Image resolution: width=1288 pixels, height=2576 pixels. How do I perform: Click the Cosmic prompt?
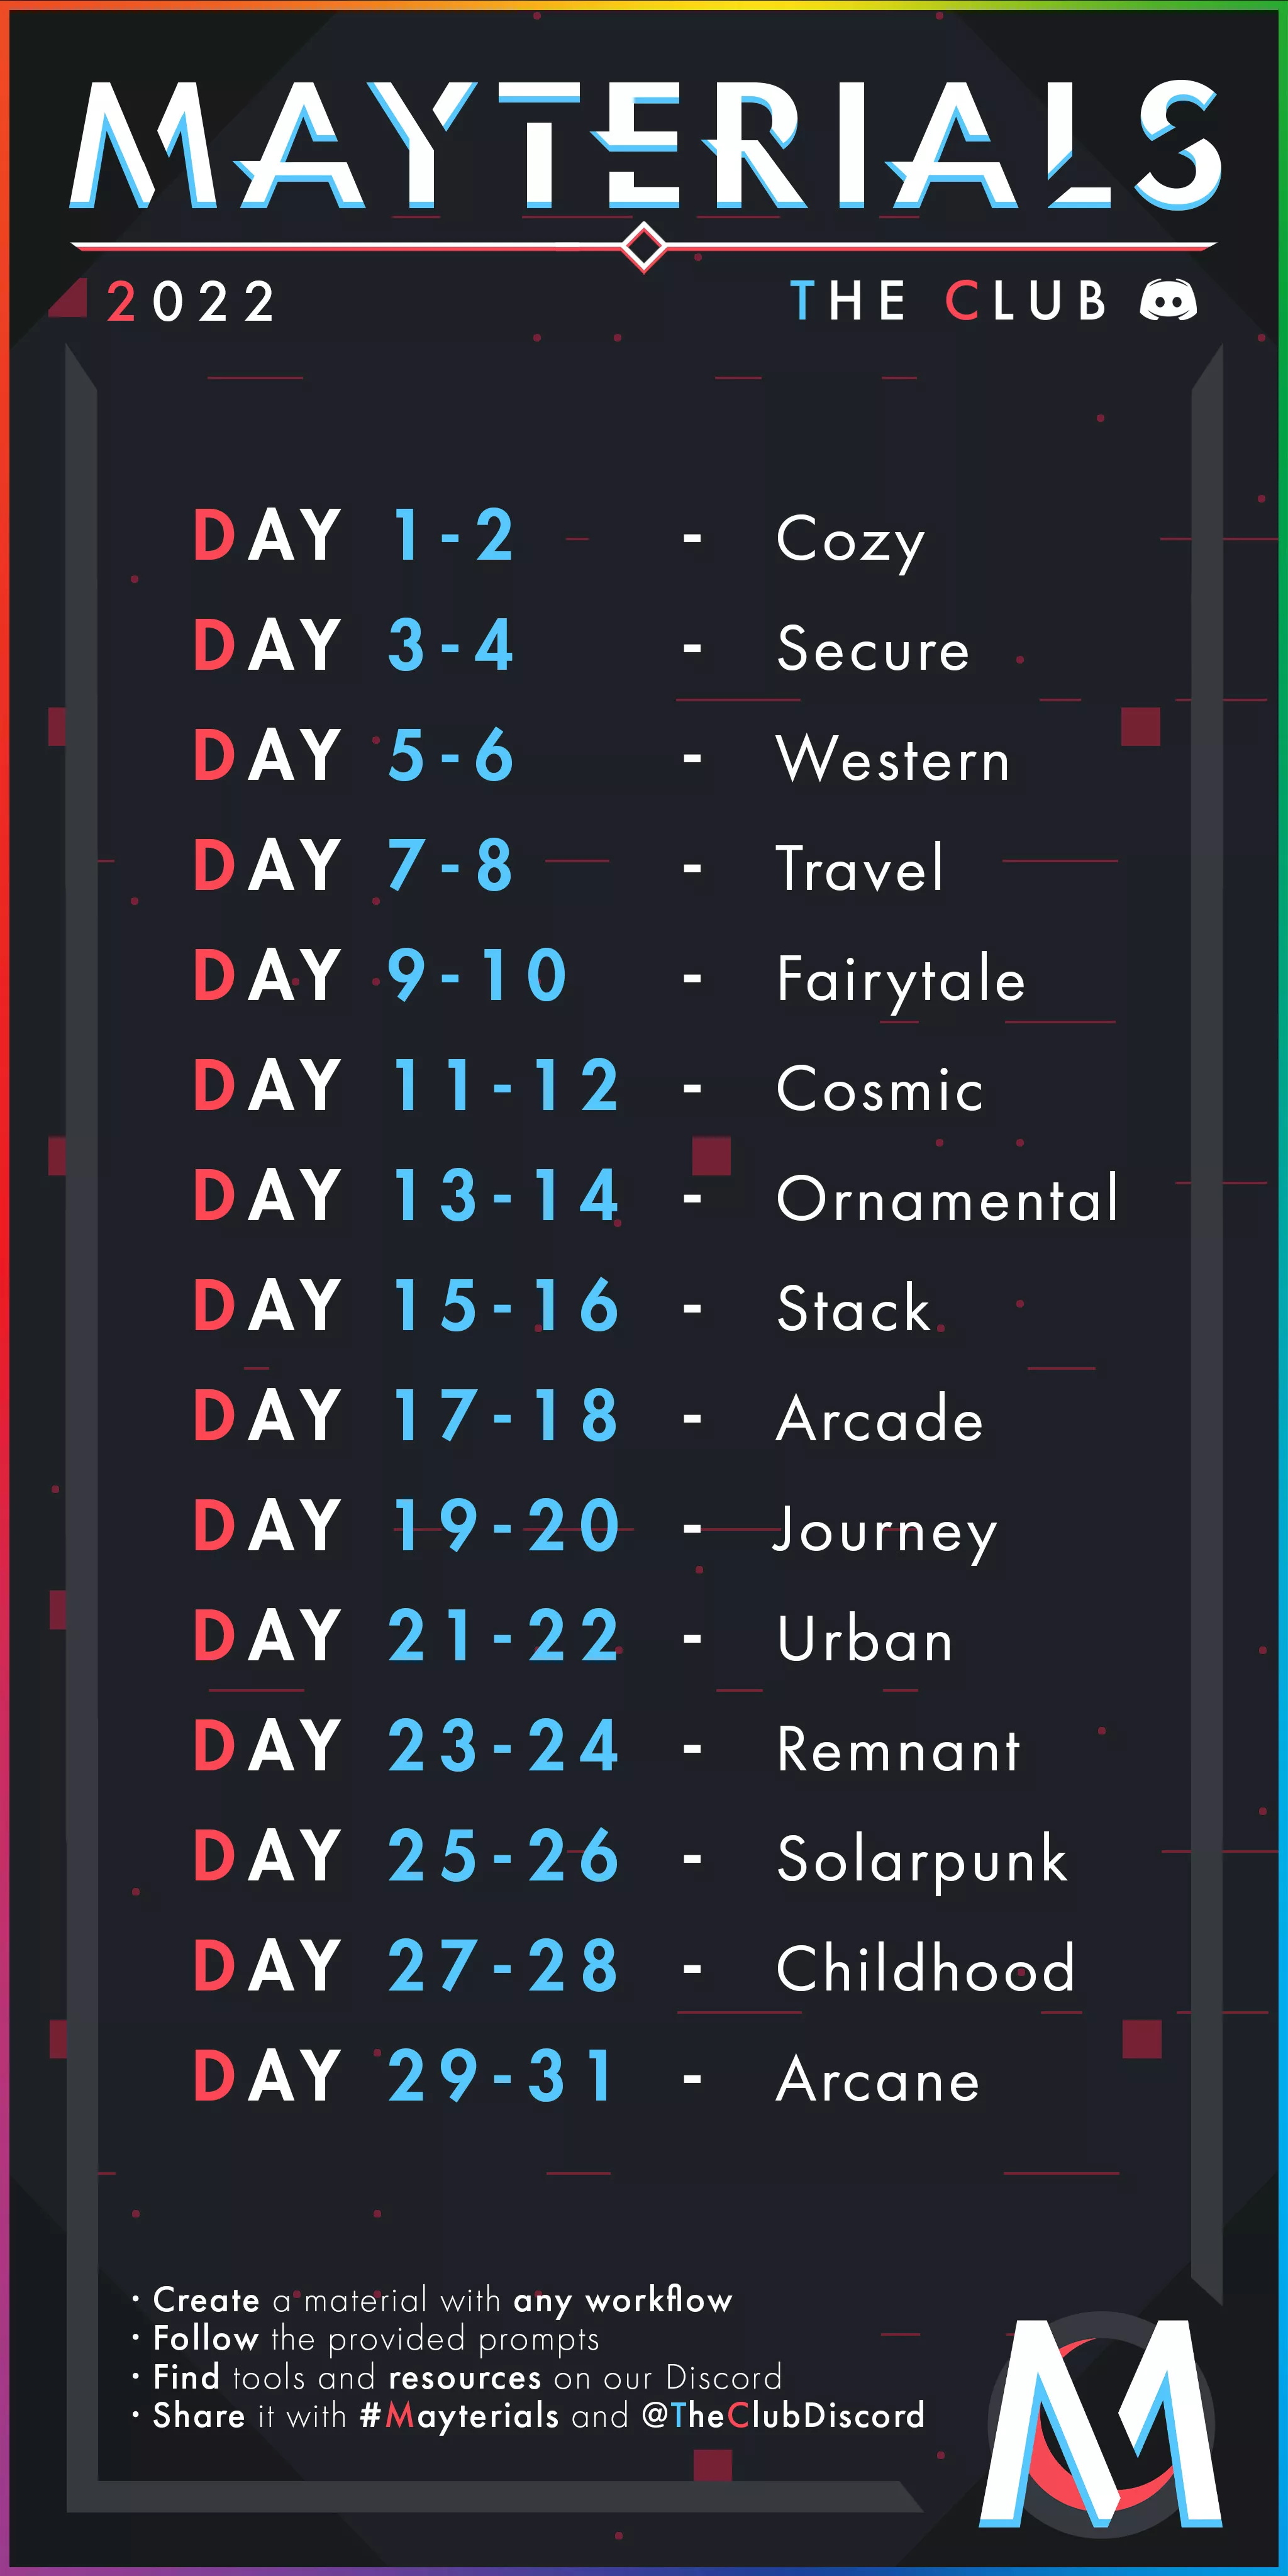click(880, 1089)
